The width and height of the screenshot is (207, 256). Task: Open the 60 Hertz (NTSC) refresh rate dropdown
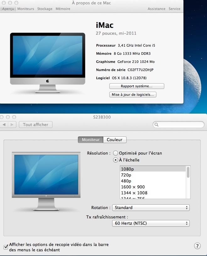tap(151, 223)
